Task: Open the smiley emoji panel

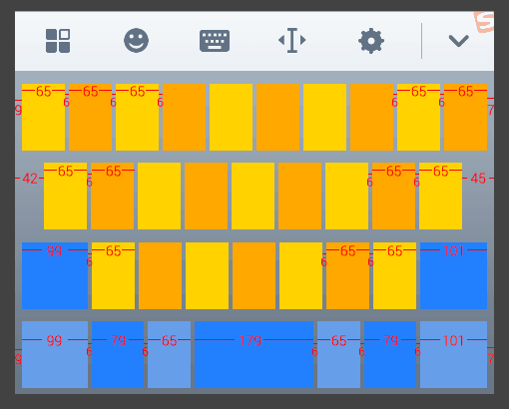Action: pos(136,41)
